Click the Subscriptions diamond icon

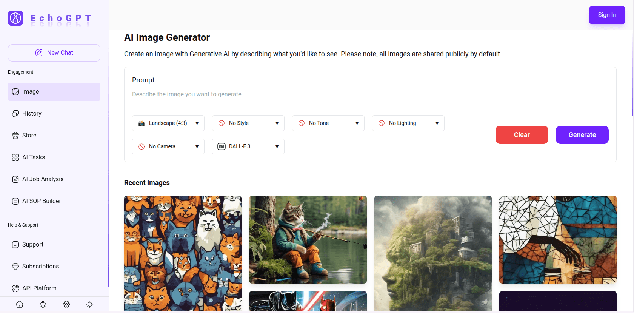[15, 267]
